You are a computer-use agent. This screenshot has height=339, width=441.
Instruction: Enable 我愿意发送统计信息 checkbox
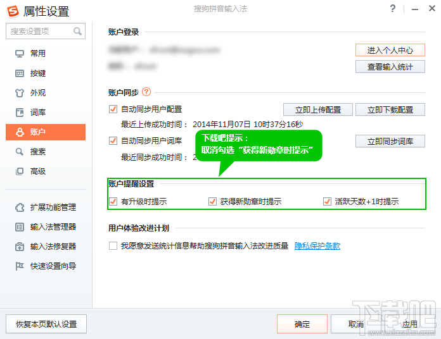coord(113,246)
